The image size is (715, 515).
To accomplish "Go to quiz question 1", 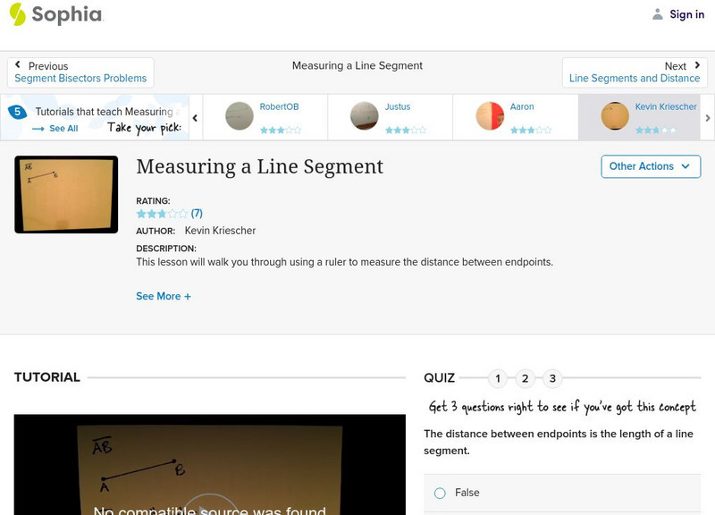I will [x=498, y=378].
